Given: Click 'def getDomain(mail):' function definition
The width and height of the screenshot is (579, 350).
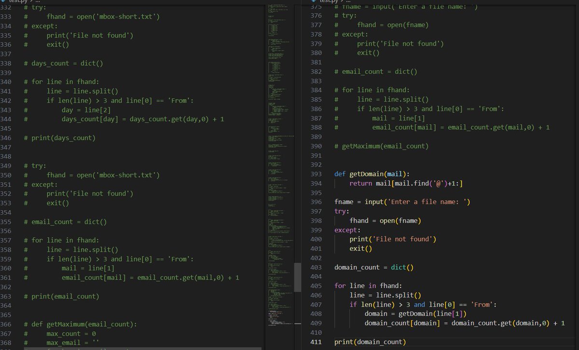Looking at the screenshot, I should click(372, 174).
